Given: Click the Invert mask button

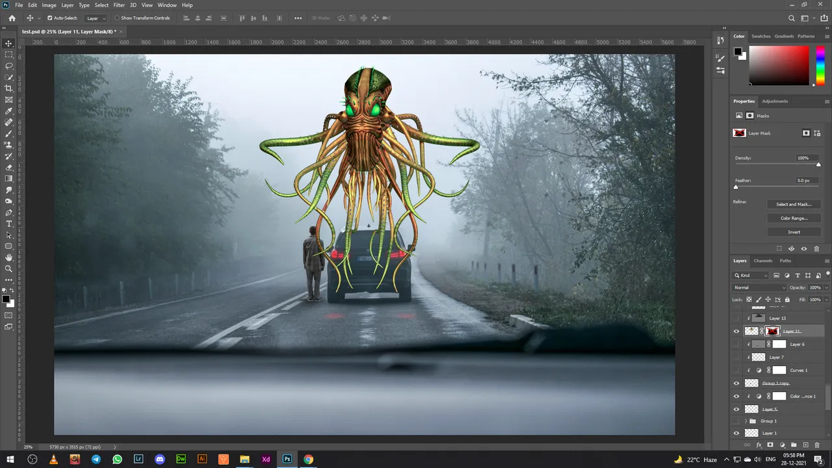Looking at the screenshot, I should coord(794,232).
